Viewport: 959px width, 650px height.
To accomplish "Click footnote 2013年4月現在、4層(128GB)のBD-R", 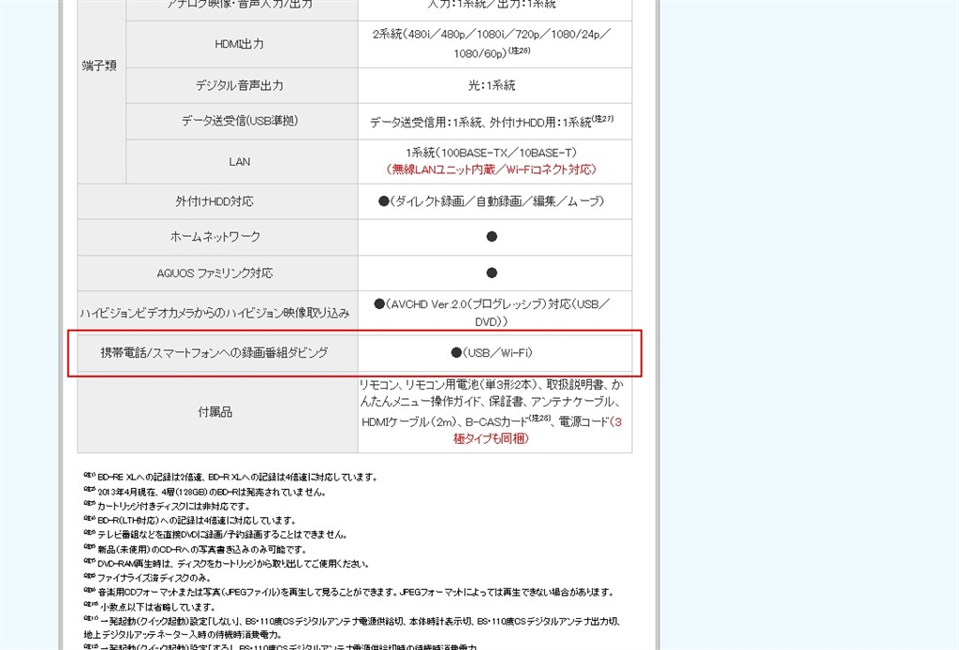I will pyautogui.click(x=205, y=492).
